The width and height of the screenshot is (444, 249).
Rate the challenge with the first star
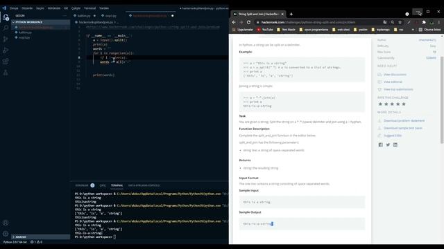point(380,104)
